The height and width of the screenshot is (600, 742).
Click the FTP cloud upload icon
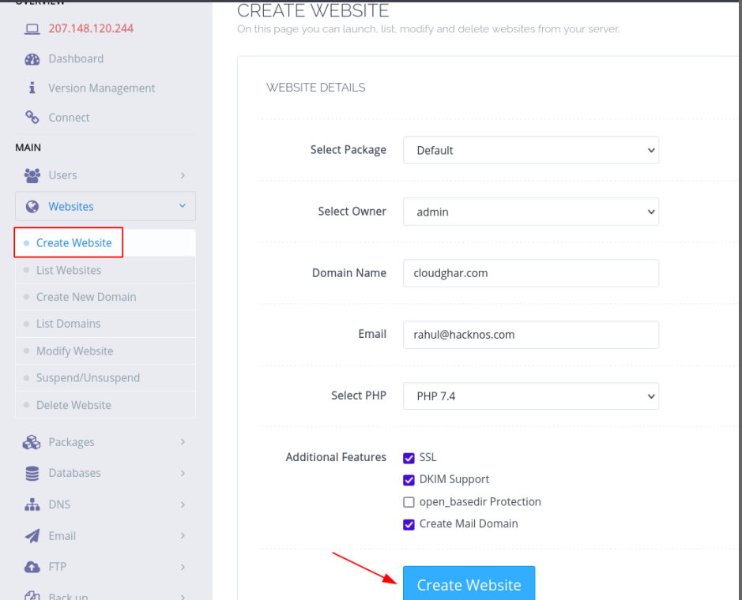[x=32, y=567]
